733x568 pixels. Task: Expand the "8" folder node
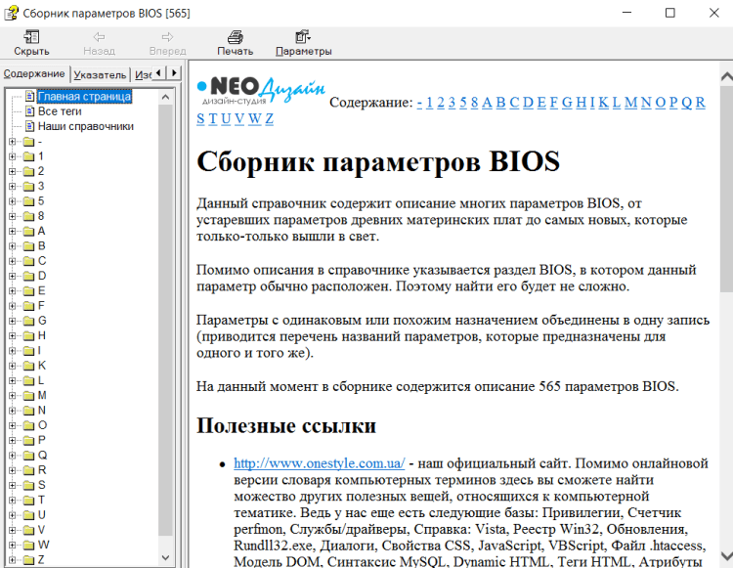(x=13, y=216)
